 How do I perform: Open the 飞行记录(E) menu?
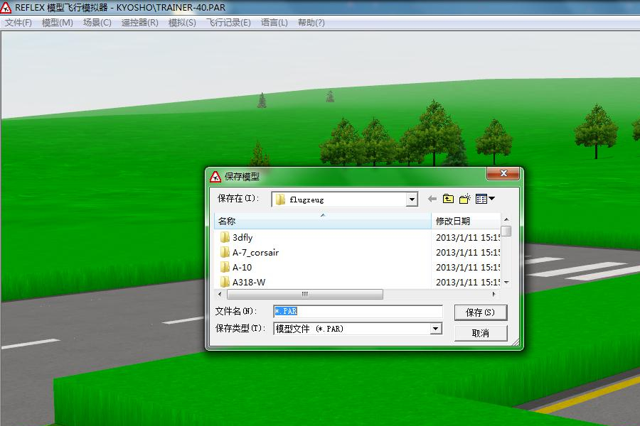click(x=228, y=23)
